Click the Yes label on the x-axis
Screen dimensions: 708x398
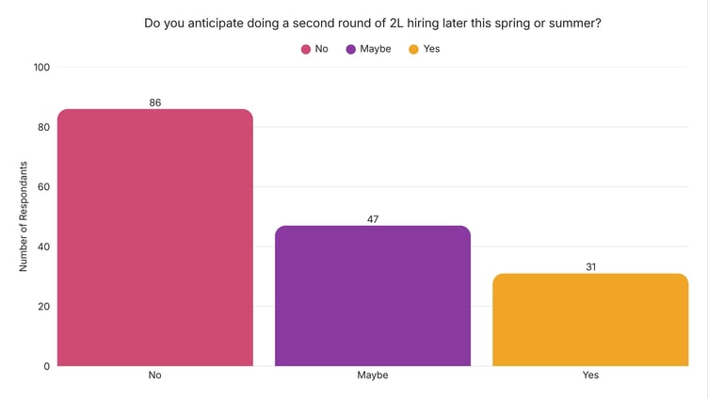590,375
